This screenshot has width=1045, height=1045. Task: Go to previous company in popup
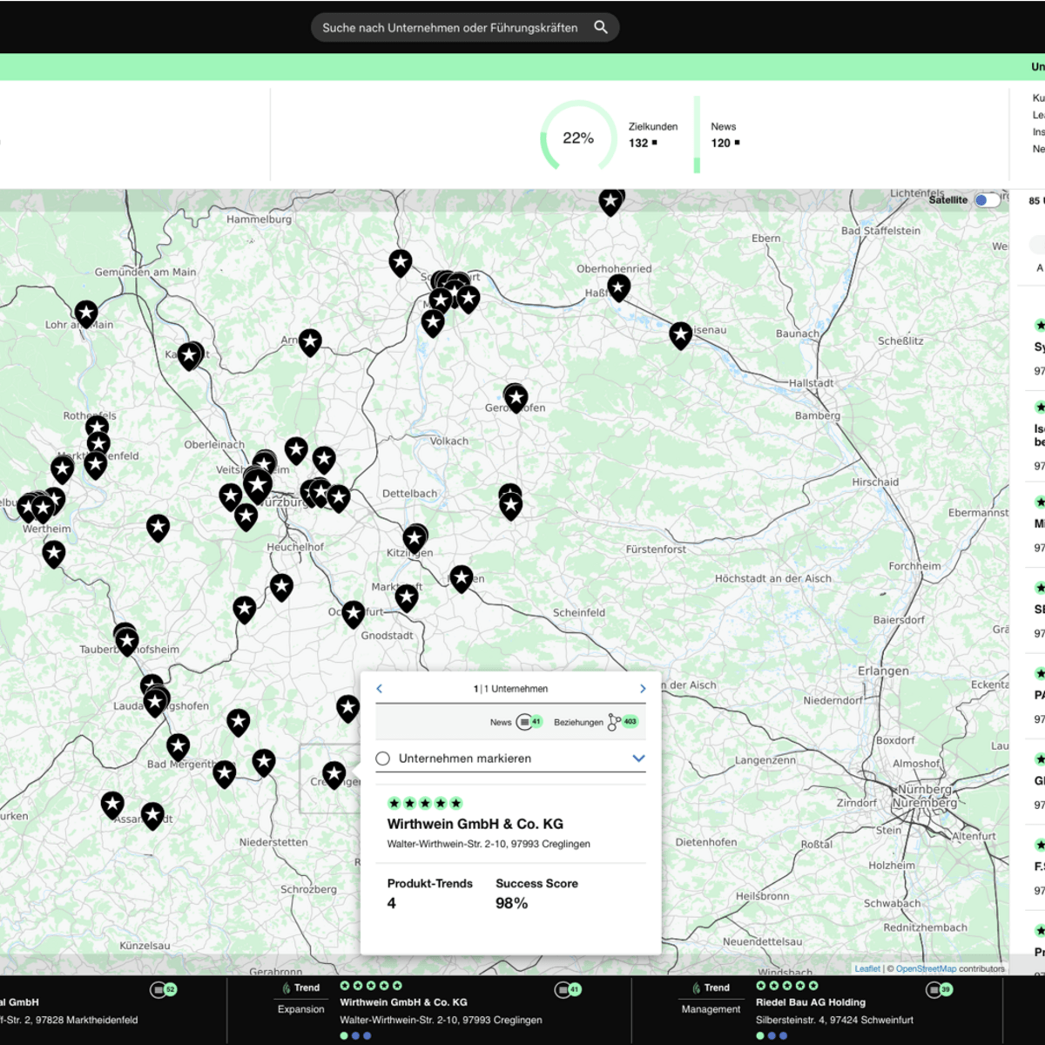(380, 689)
